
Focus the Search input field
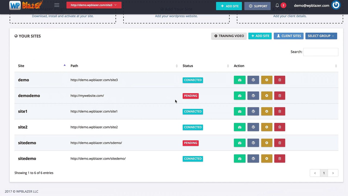click(x=321, y=52)
